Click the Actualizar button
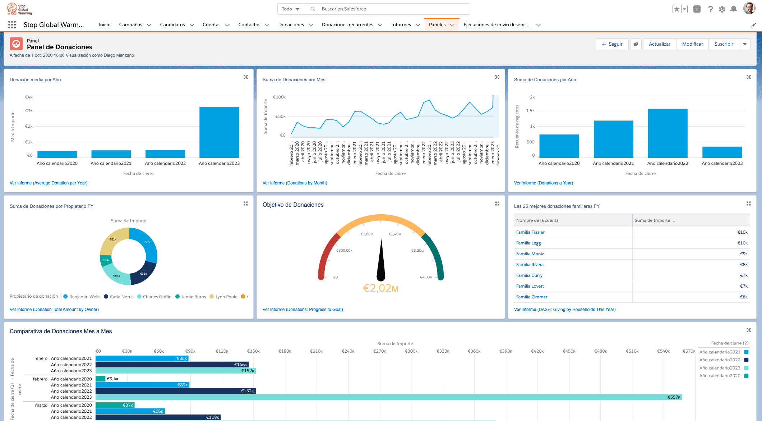This screenshot has width=762, height=421. point(660,44)
